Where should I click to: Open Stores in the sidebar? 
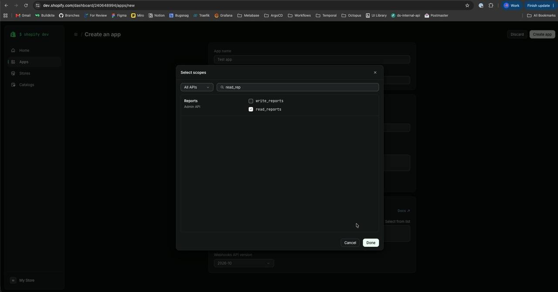click(35, 74)
